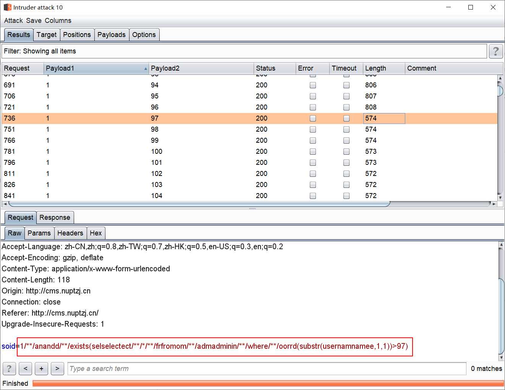Switch to the Target tab

point(47,35)
